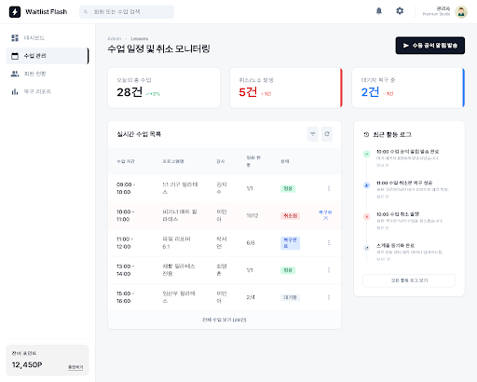Open the red 5건 cancellations card
The image size is (477, 382).
[286, 88]
